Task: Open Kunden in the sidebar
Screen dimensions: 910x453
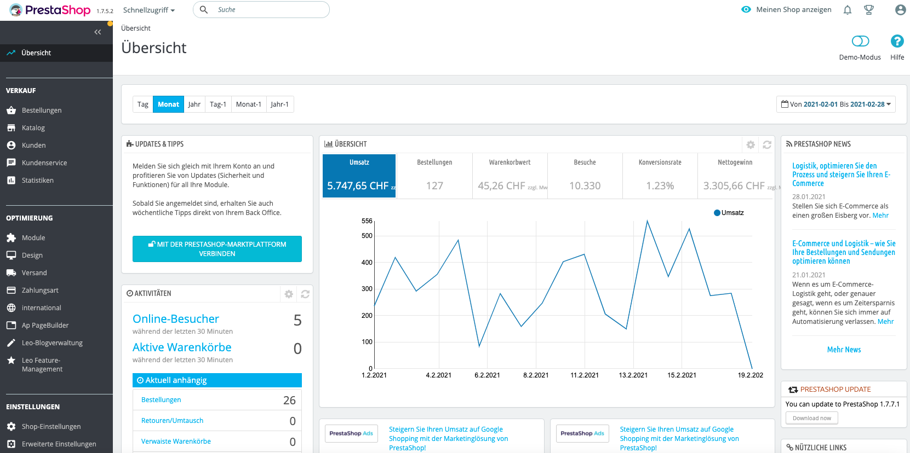Action: pyautogui.click(x=34, y=146)
